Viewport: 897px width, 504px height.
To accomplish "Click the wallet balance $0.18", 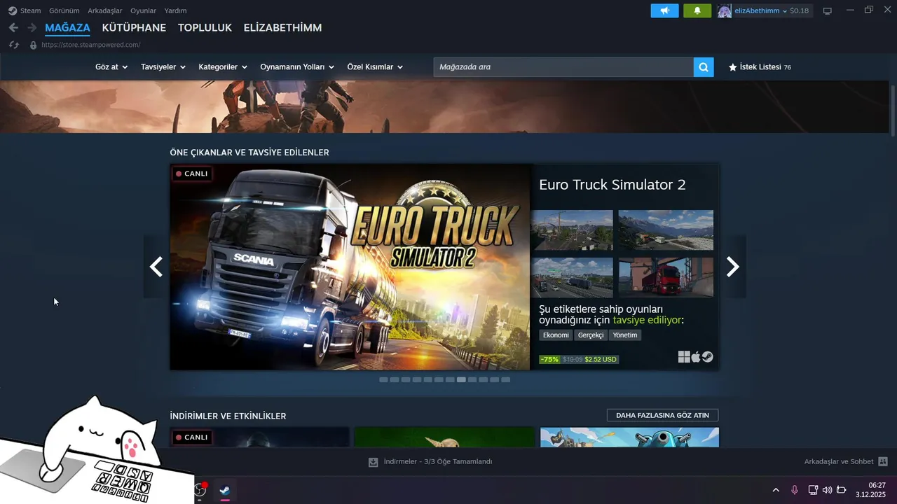I will tap(799, 10).
